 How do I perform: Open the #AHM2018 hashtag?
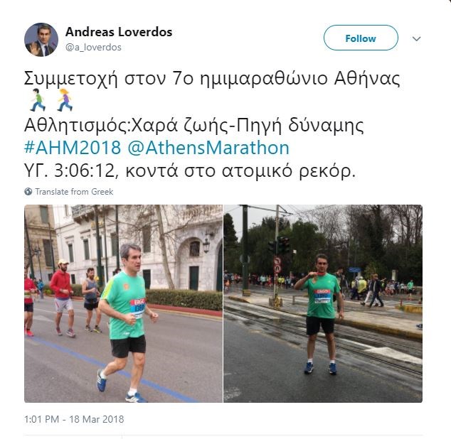click(x=72, y=148)
